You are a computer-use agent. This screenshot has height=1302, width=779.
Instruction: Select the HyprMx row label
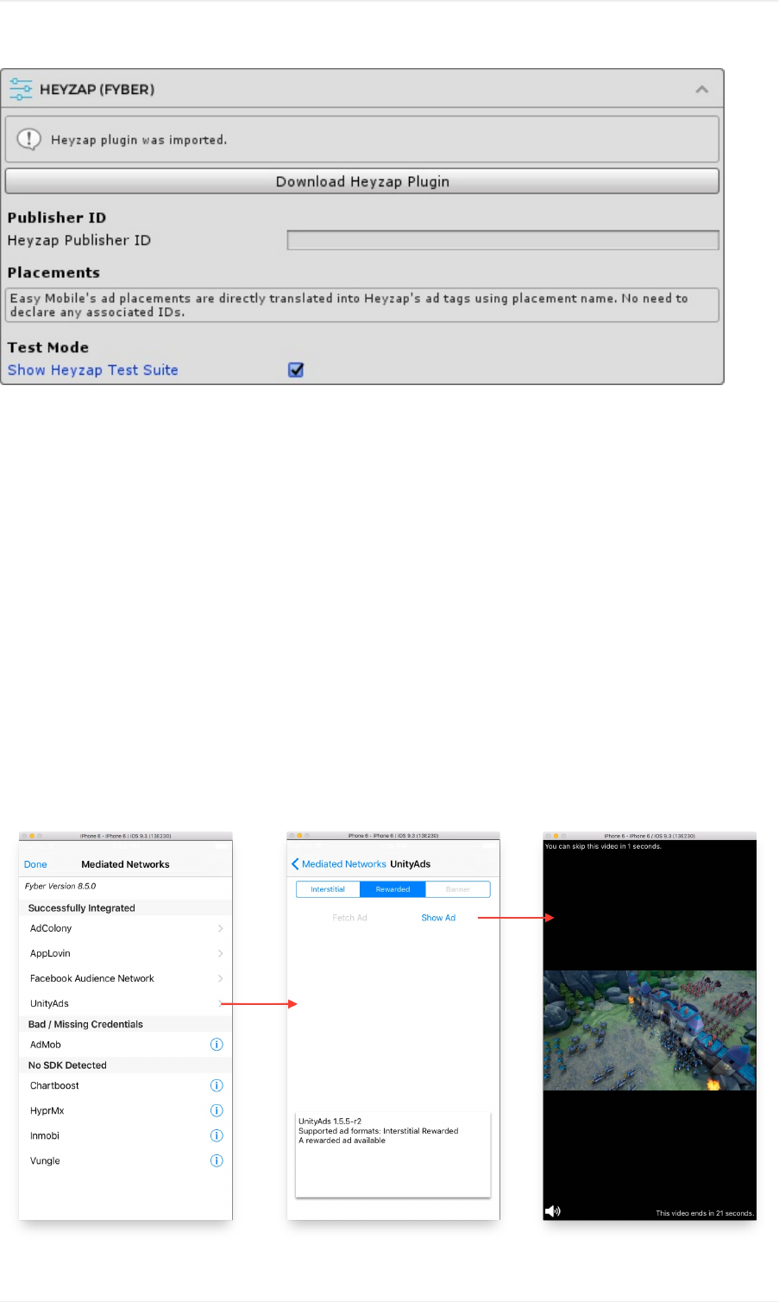click(47, 1110)
